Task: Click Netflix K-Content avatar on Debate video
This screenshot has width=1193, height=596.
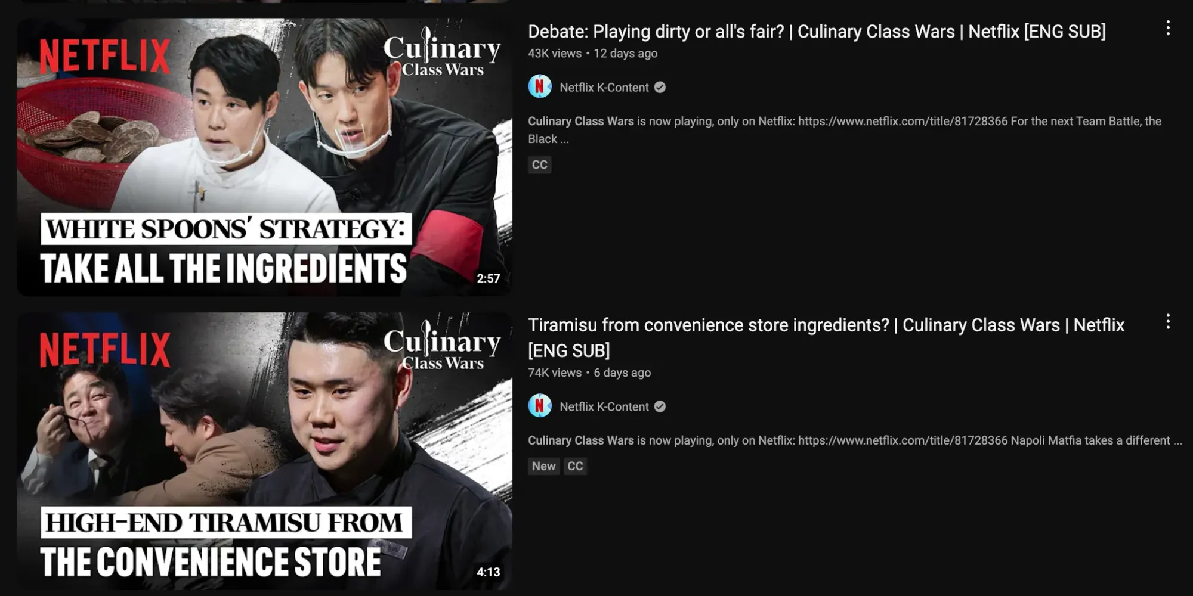Action: 540,87
